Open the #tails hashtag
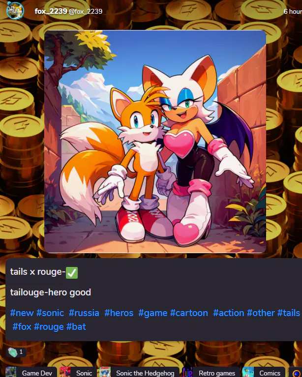 [289, 313]
